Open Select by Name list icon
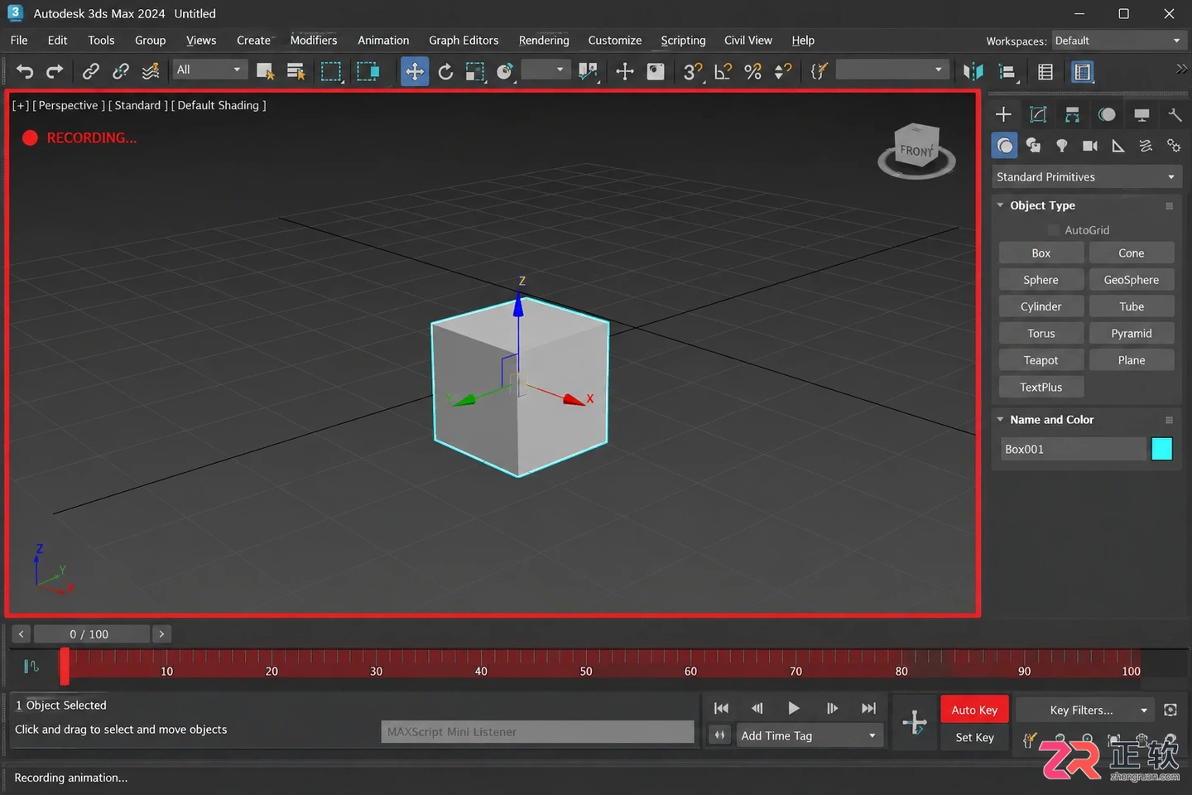1192x795 pixels. coord(296,72)
